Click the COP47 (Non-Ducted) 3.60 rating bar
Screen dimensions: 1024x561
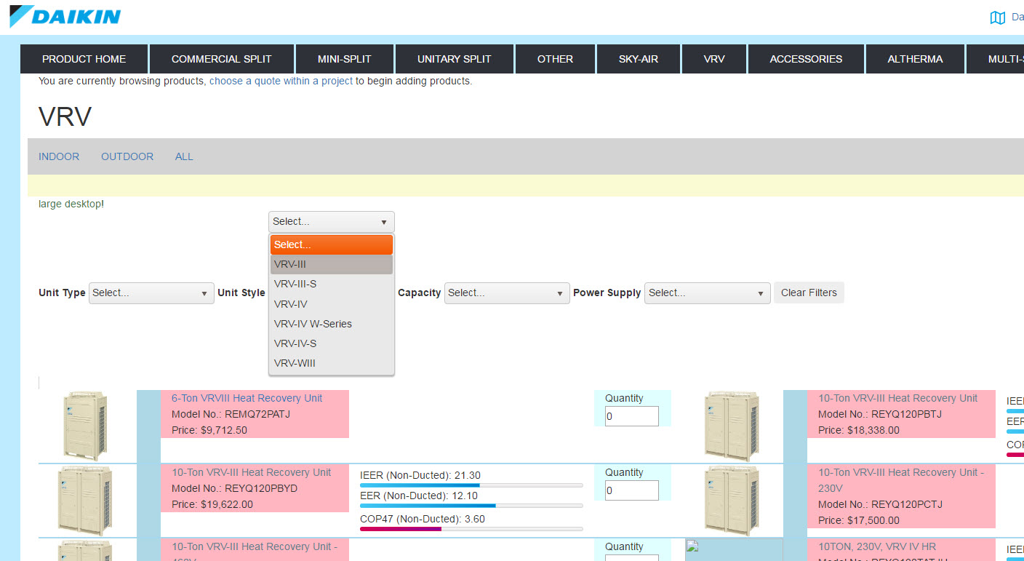pyautogui.click(x=471, y=528)
